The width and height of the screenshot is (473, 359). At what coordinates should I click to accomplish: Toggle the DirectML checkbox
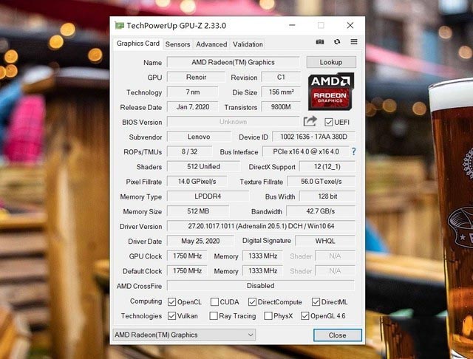point(316,301)
